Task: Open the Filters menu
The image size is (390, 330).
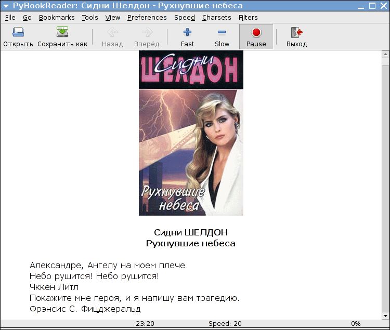Action: pyautogui.click(x=248, y=17)
